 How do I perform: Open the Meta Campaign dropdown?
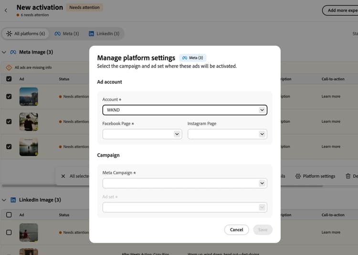[x=185, y=183]
